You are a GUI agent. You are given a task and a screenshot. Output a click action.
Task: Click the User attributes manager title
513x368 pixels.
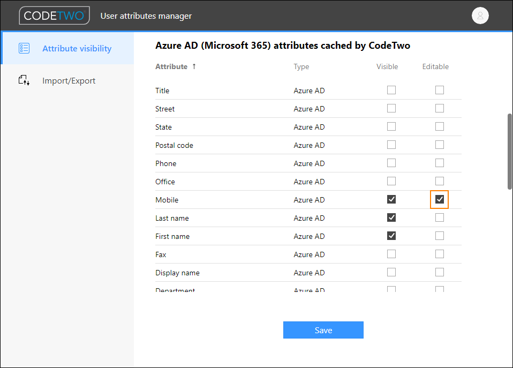[146, 16]
